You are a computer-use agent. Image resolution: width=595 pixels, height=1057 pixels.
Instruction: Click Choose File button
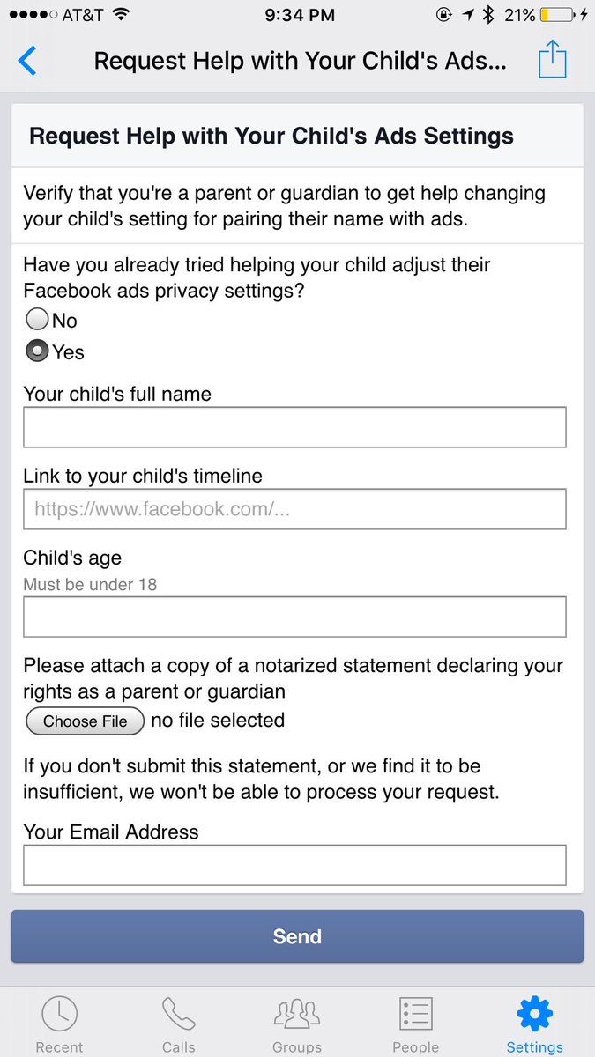point(85,721)
